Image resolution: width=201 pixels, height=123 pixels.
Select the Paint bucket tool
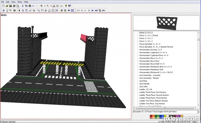pos(34,10)
